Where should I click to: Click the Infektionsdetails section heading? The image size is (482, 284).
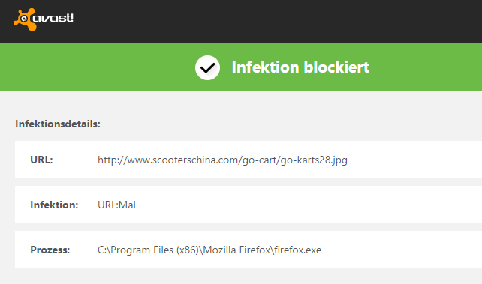point(58,124)
